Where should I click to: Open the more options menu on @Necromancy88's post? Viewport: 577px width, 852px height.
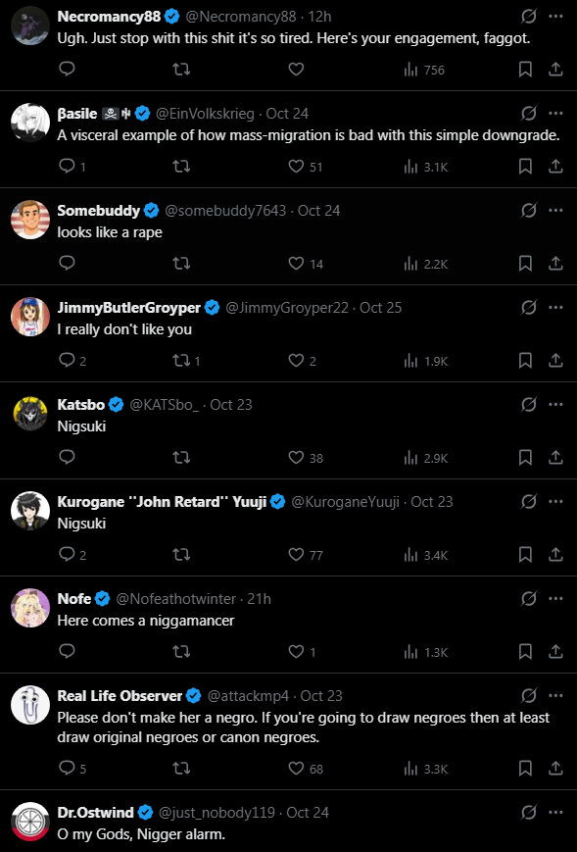[555, 17]
